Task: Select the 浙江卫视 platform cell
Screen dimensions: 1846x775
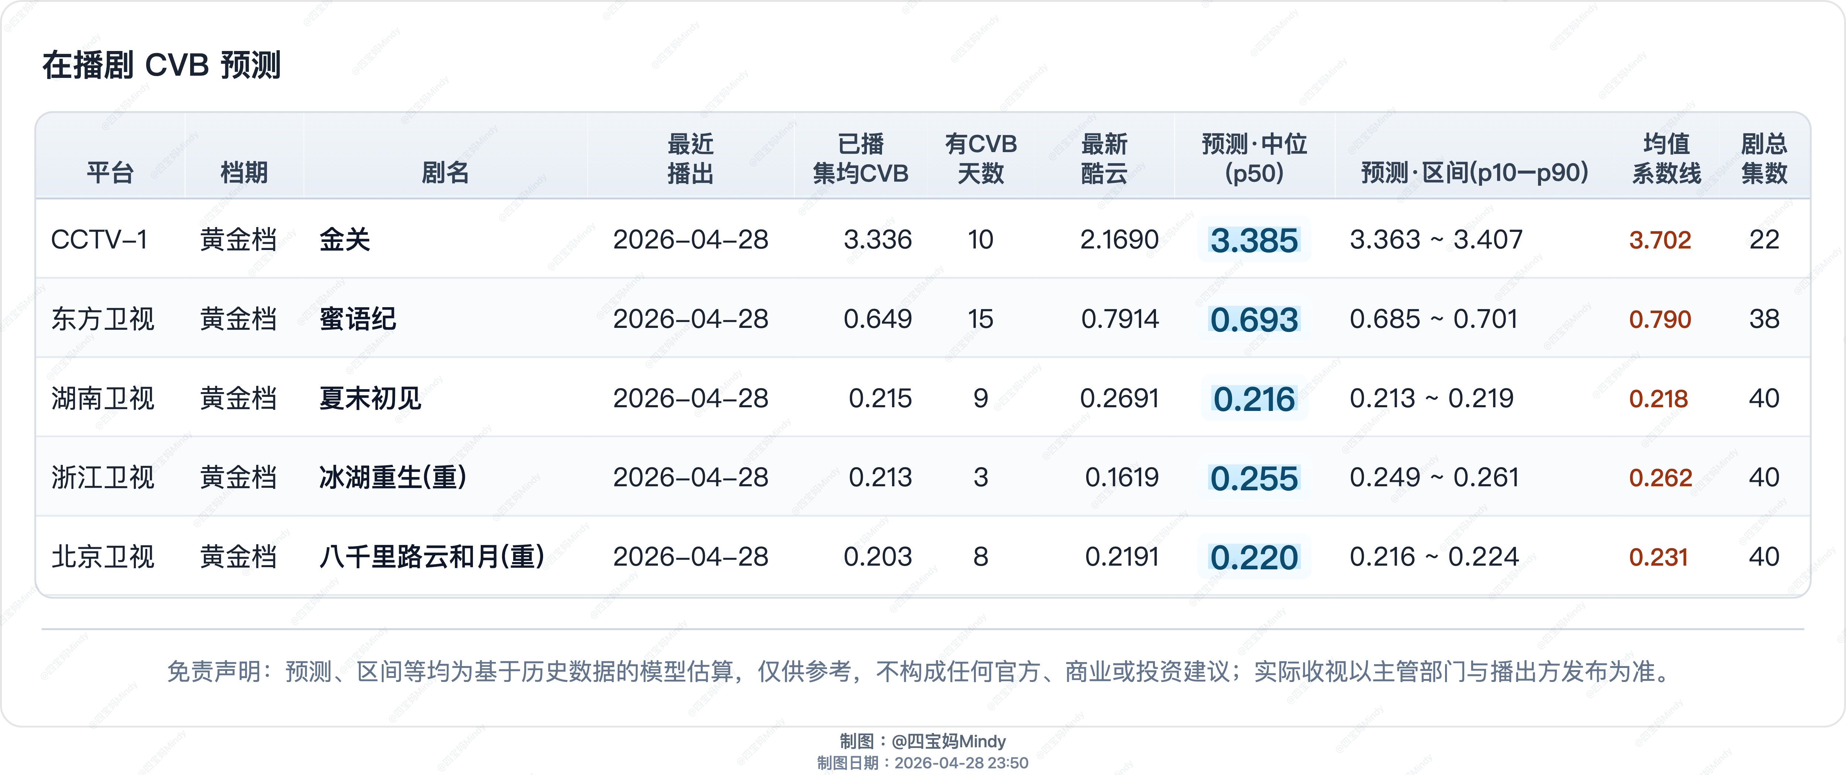Action: [103, 477]
